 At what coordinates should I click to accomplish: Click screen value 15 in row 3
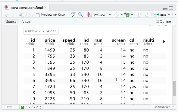tap(123, 62)
